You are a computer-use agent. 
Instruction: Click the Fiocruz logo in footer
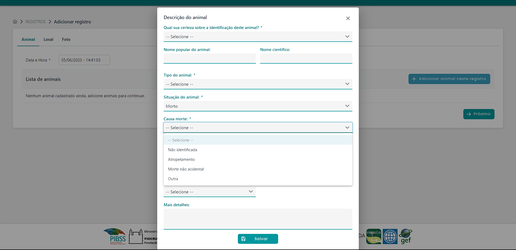coord(143,236)
